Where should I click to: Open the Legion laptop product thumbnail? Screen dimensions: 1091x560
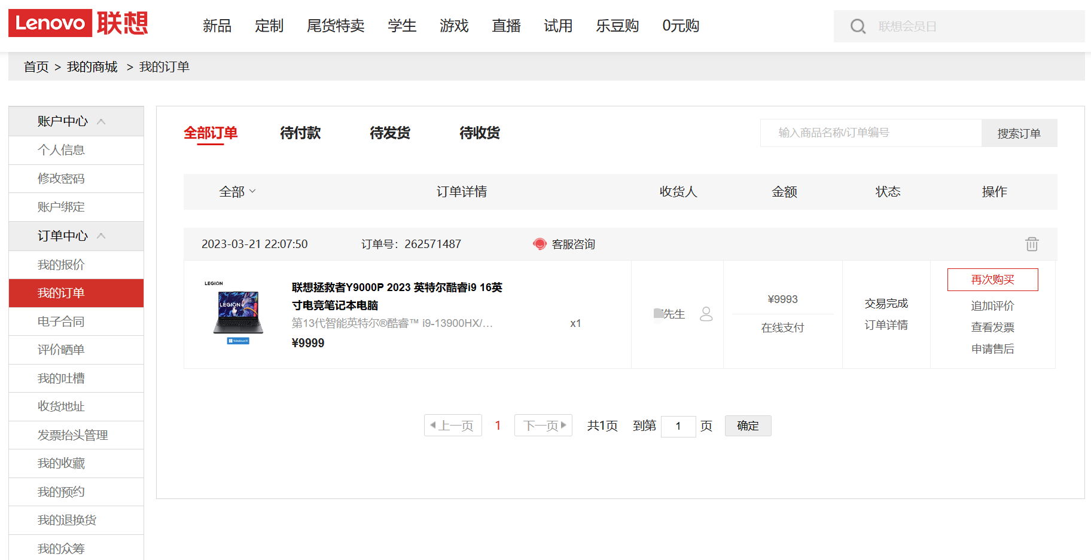coord(238,313)
